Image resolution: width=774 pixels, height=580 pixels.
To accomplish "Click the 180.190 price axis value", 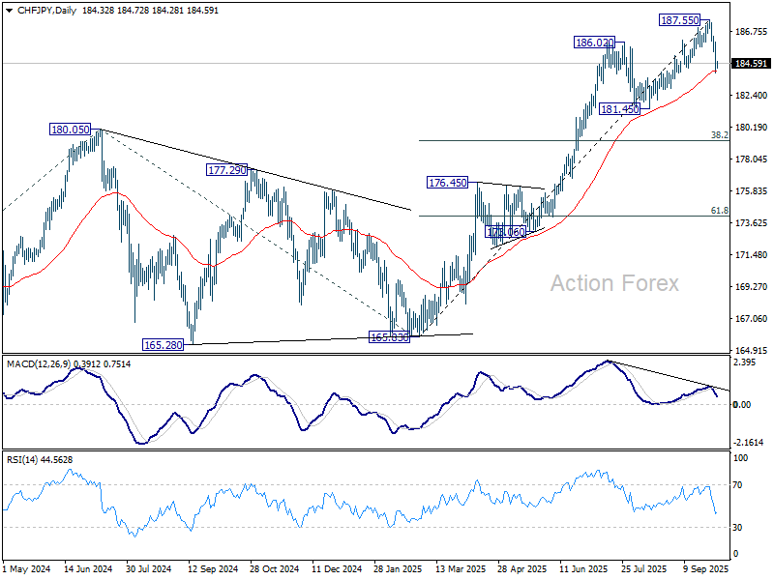I will coord(752,128).
